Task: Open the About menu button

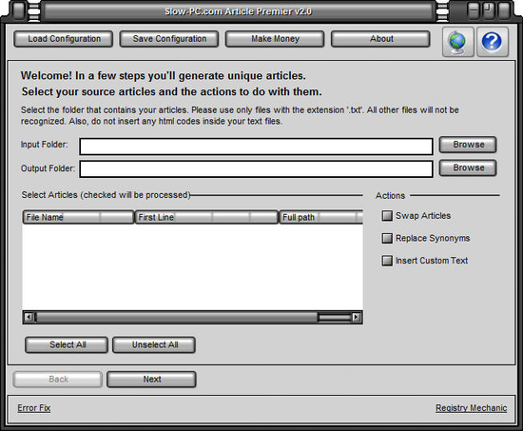Action: [x=380, y=39]
